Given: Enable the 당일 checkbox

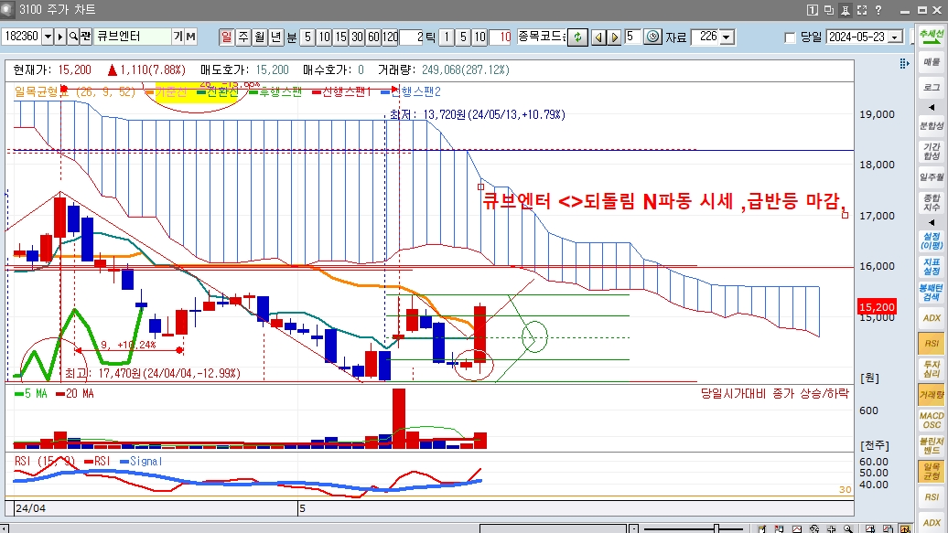Looking at the screenshot, I should click(x=791, y=37).
